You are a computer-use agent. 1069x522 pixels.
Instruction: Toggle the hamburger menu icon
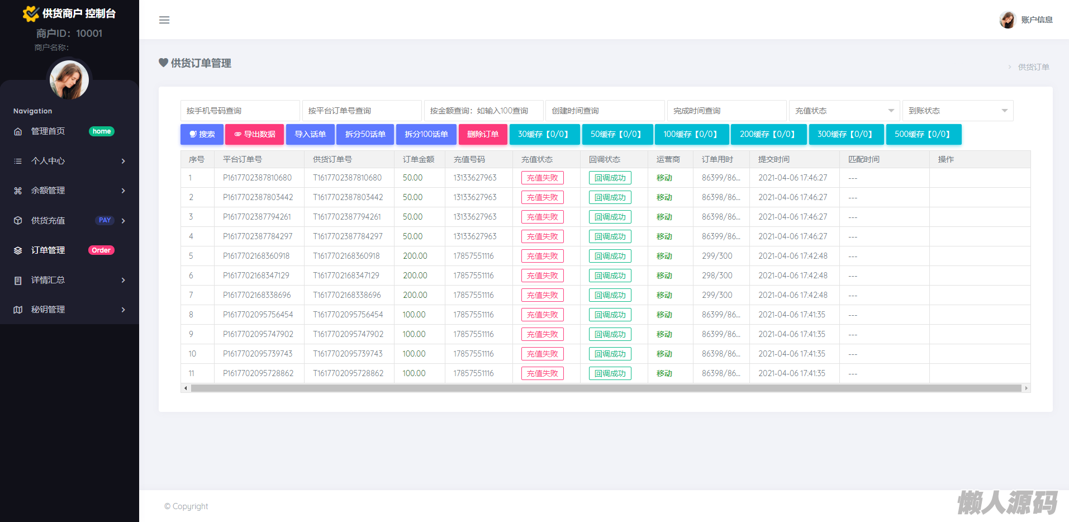164,20
